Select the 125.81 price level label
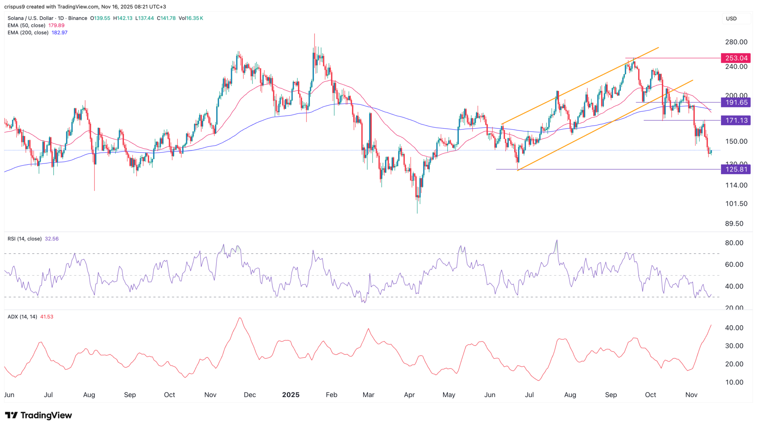Viewport: 757px width, 428px height. point(736,169)
